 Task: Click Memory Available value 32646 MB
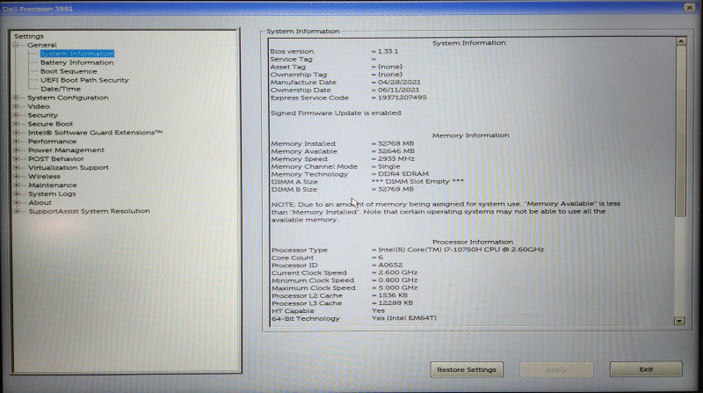pyautogui.click(x=396, y=151)
